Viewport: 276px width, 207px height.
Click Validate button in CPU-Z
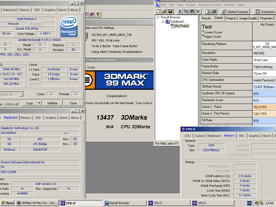(x=52, y=103)
